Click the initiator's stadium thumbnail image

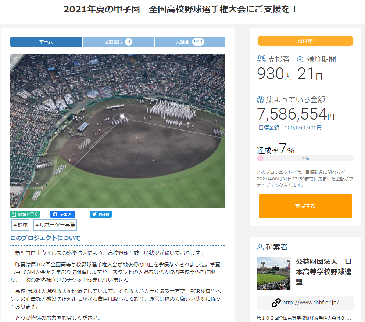click(x=274, y=274)
